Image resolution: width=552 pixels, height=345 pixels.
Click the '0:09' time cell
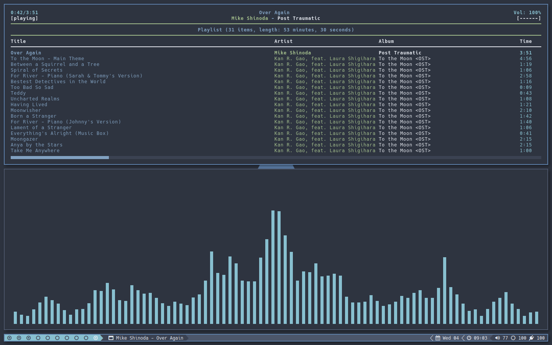(526, 87)
